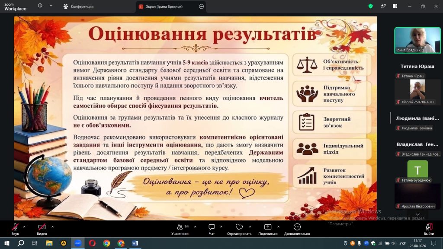The image size is (443, 249).
Task: Click Zoom blue tray icon
Action: [366, 243]
